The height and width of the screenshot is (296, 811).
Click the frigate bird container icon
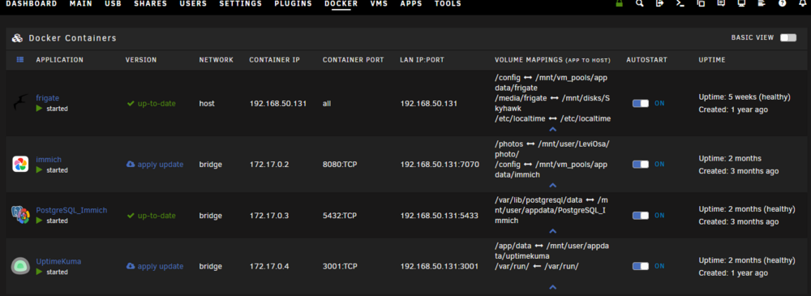(20, 103)
